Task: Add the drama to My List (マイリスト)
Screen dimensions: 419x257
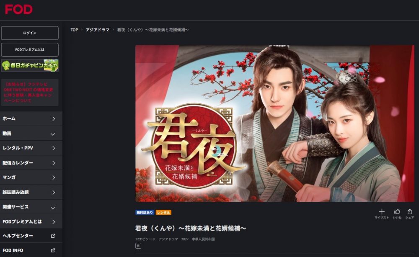Action: (x=382, y=214)
